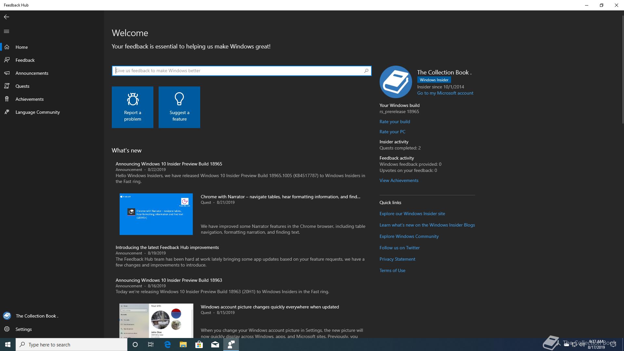624x351 pixels.
Task: Select Achievements in the sidebar
Action: tap(52, 99)
